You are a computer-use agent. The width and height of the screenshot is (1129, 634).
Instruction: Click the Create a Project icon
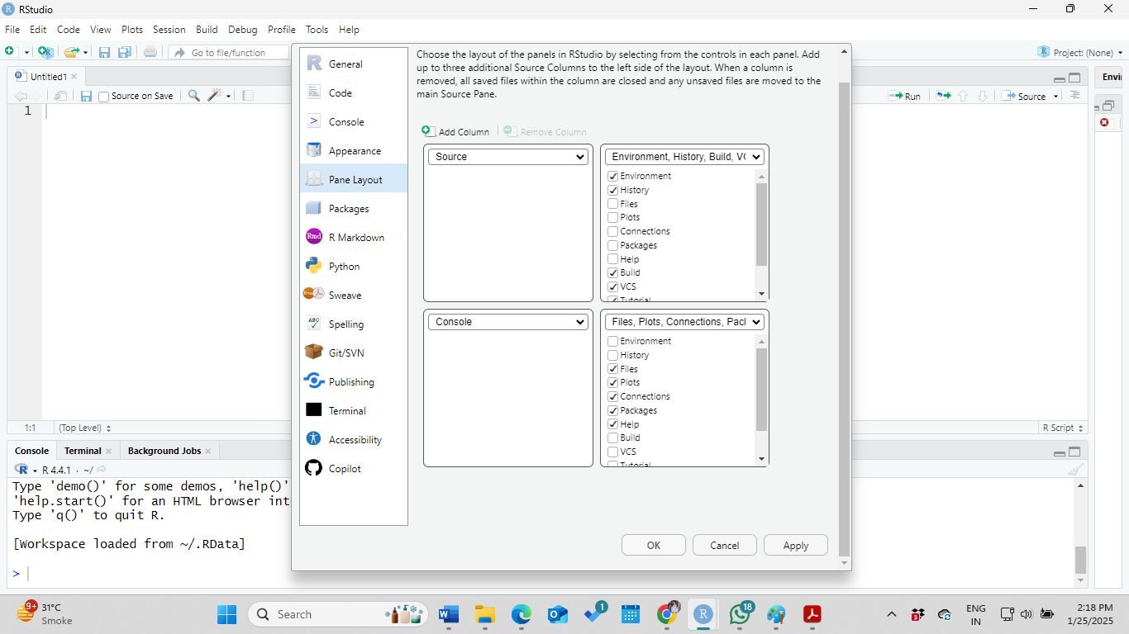(45, 52)
